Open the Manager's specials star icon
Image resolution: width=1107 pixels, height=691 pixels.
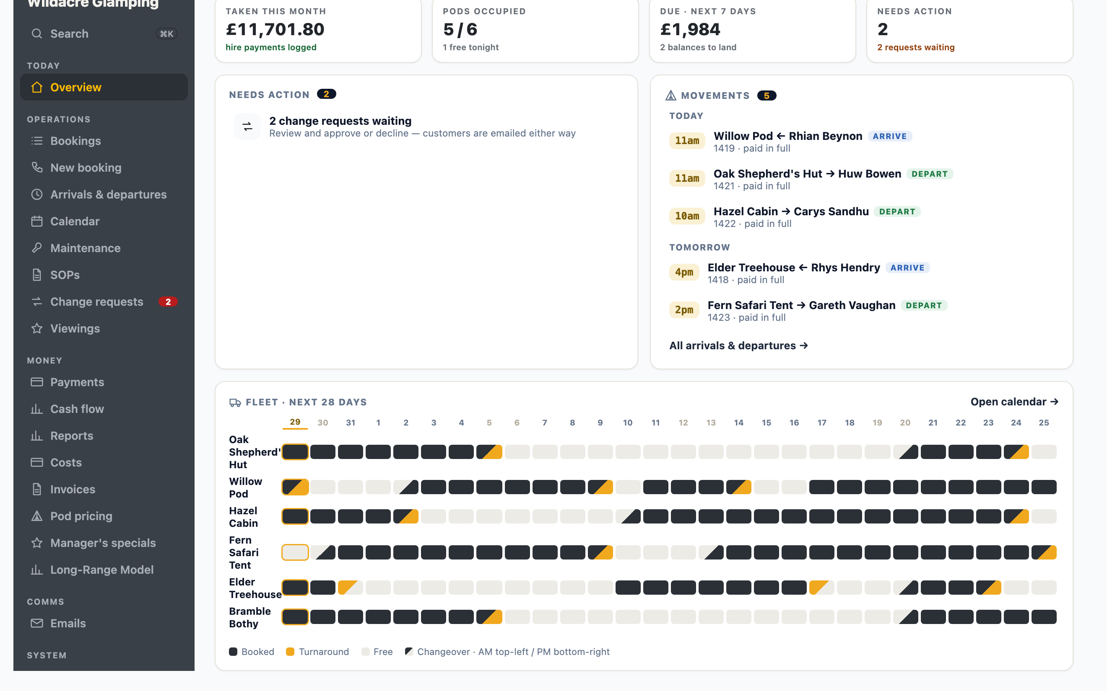click(37, 543)
